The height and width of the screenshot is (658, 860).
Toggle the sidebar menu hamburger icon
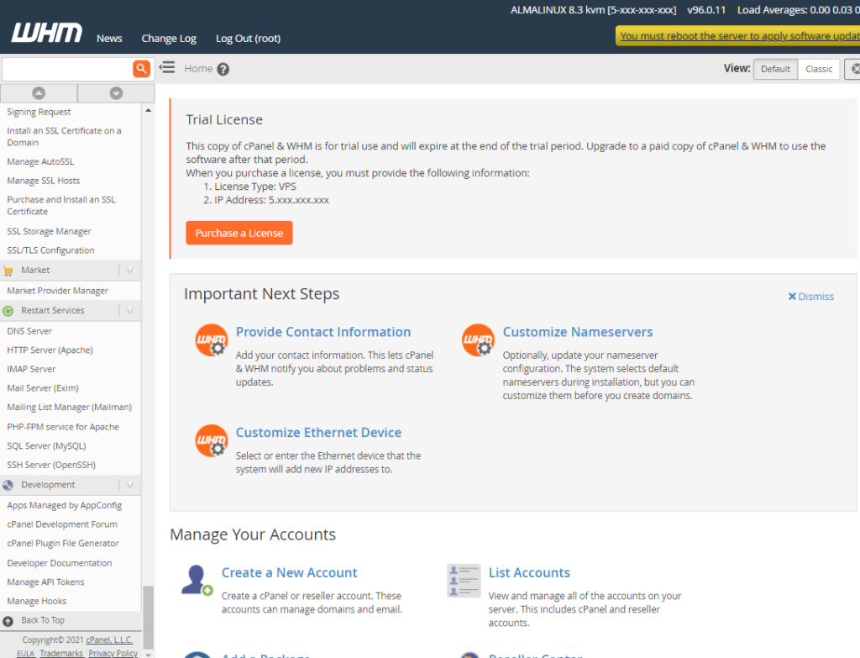[x=167, y=68]
